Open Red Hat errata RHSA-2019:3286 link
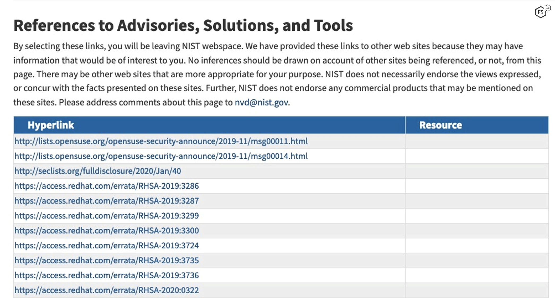 pos(106,186)
